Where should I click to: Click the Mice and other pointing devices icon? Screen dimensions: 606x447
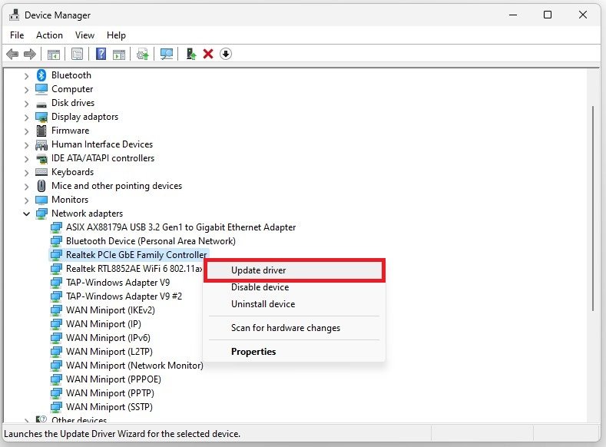pyautogui.click(x=41, y=186)
